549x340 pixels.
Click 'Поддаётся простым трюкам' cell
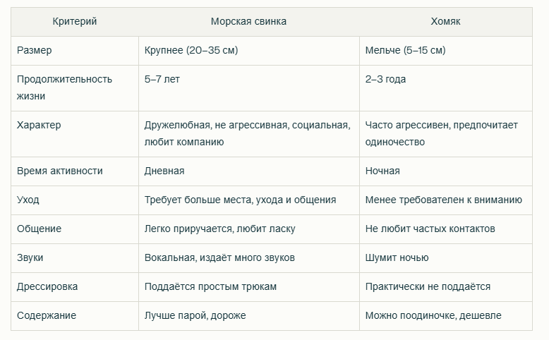248,287
